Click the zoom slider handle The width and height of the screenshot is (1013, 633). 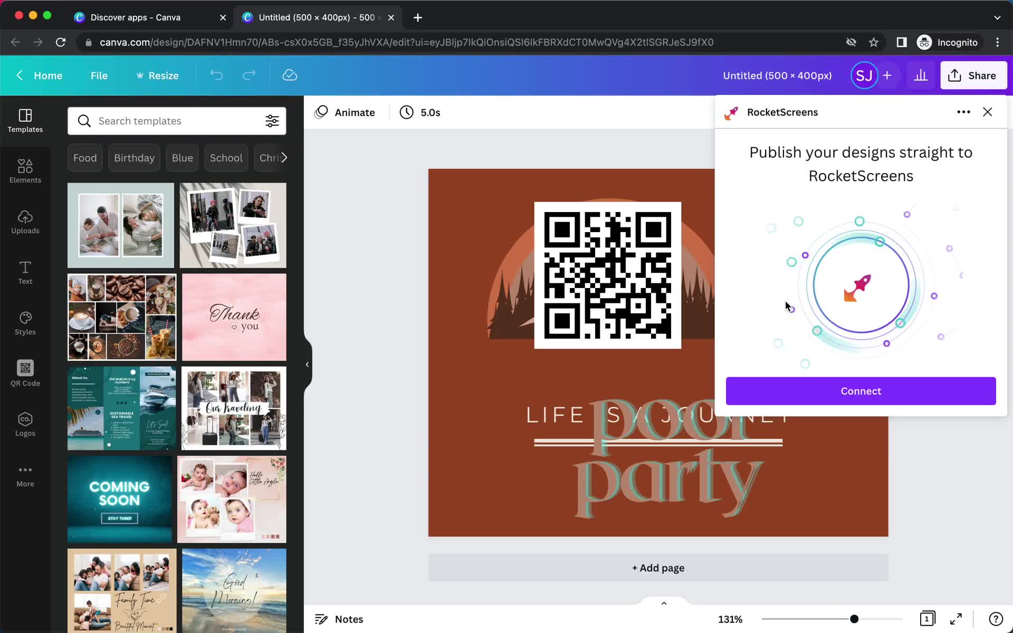[x=854, y=619]
